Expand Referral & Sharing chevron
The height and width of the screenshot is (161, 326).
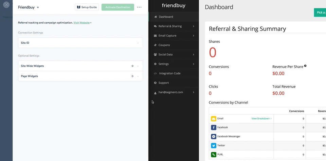[193, 26]
